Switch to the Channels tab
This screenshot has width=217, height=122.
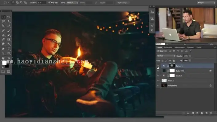coord(191,47)
